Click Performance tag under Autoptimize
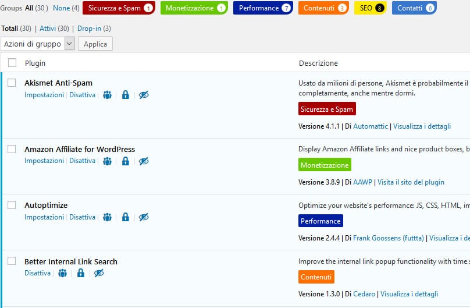Screen dimensions: 470x308 (x=321, y=221)
